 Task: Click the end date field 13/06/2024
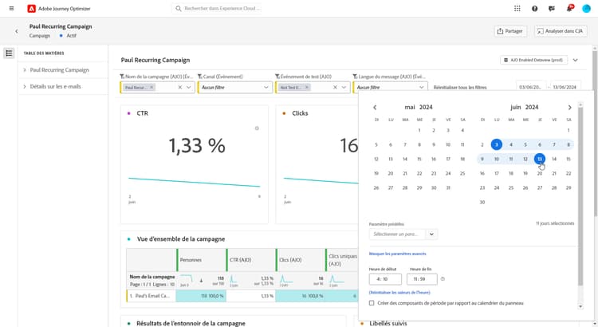(565, 87)
